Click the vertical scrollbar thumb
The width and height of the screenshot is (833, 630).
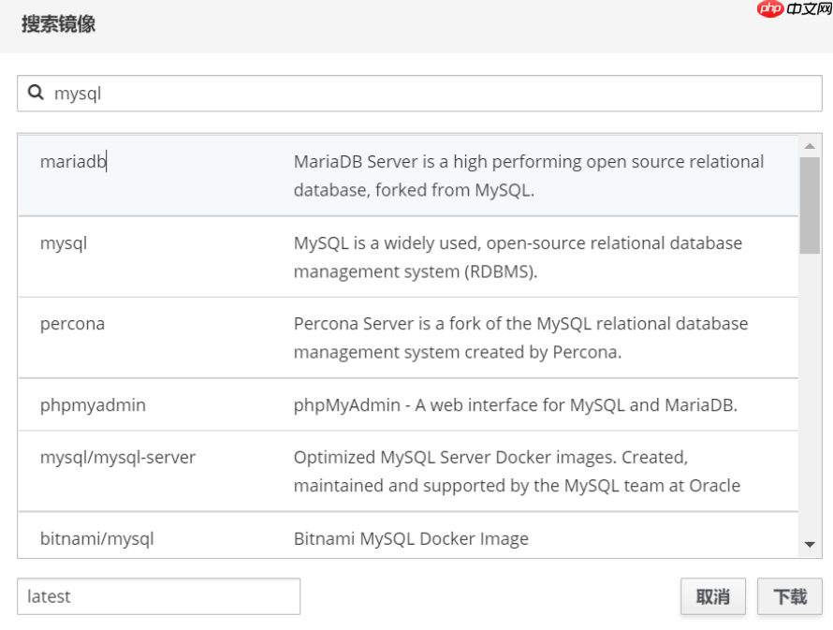pyautogui.click(x=810, y=204)
